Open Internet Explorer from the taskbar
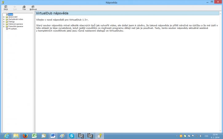223x139 pixels. 6,136
